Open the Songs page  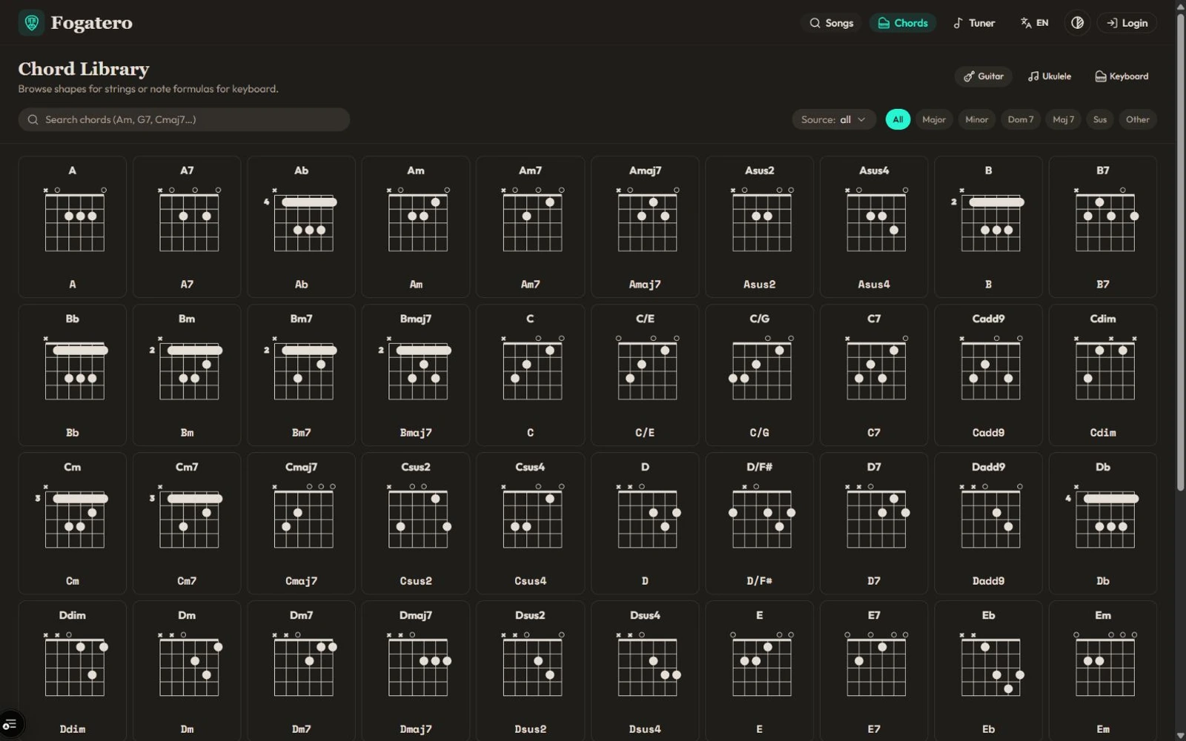click(x=831, y=23)
